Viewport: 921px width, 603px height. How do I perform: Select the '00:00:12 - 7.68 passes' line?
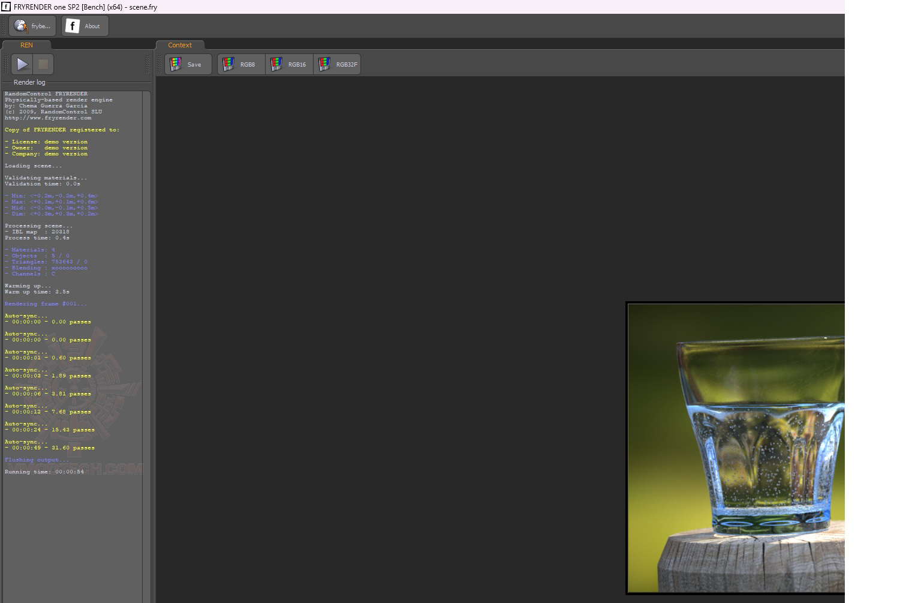pyautogui.click(x=48, y=412)
